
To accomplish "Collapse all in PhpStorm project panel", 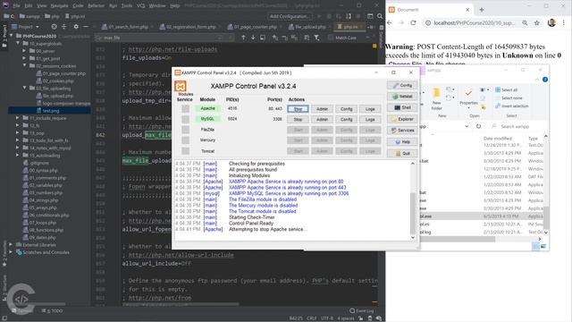I will tap(63, 27).
